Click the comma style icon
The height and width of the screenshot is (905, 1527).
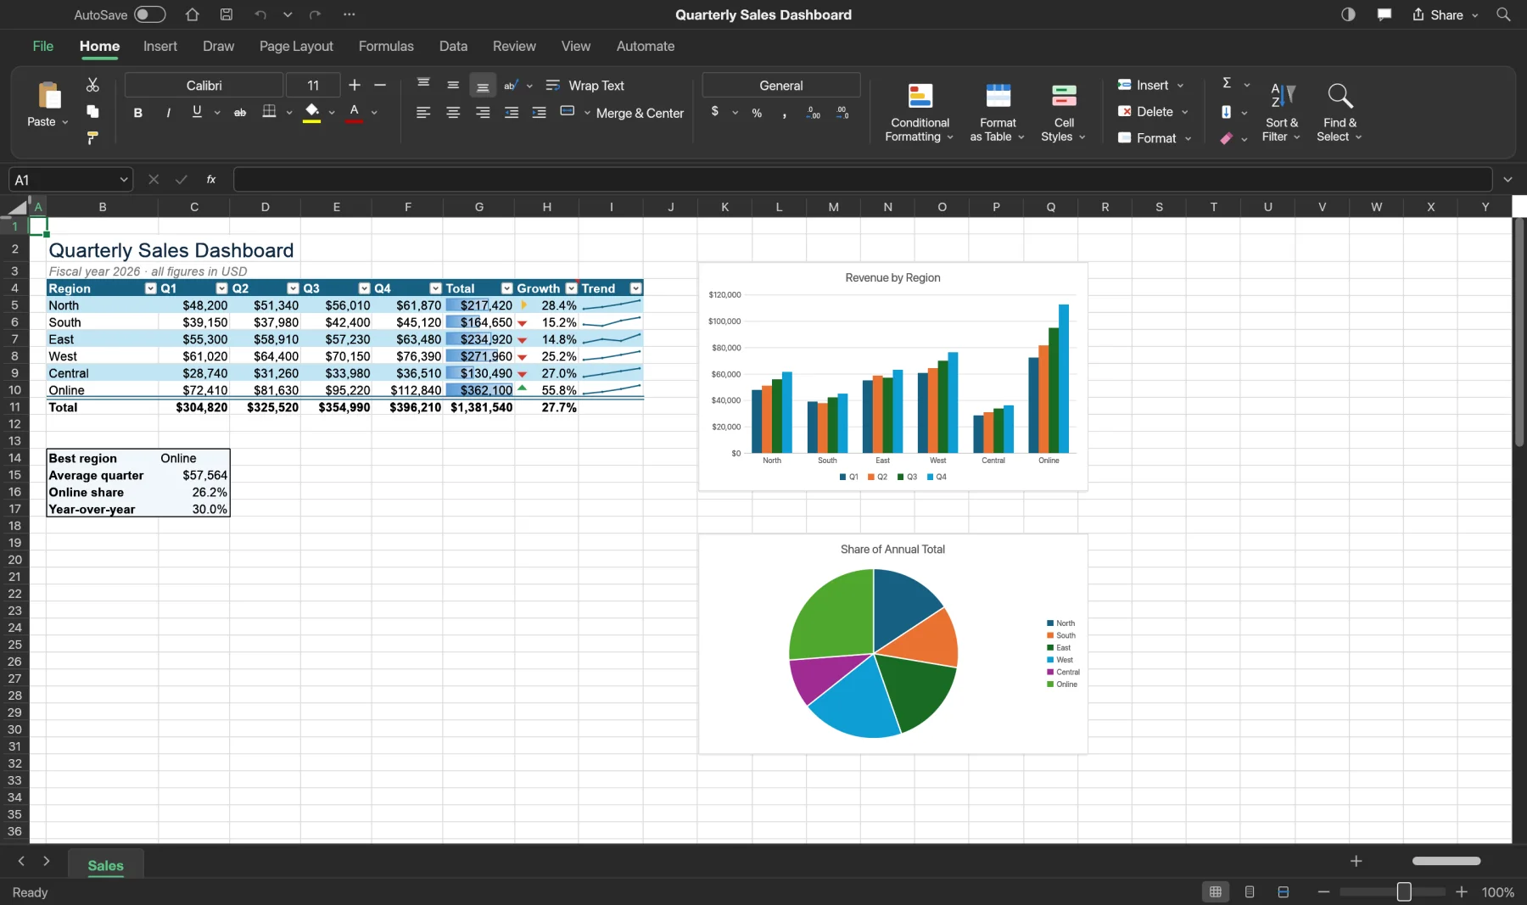coord(784,113)
